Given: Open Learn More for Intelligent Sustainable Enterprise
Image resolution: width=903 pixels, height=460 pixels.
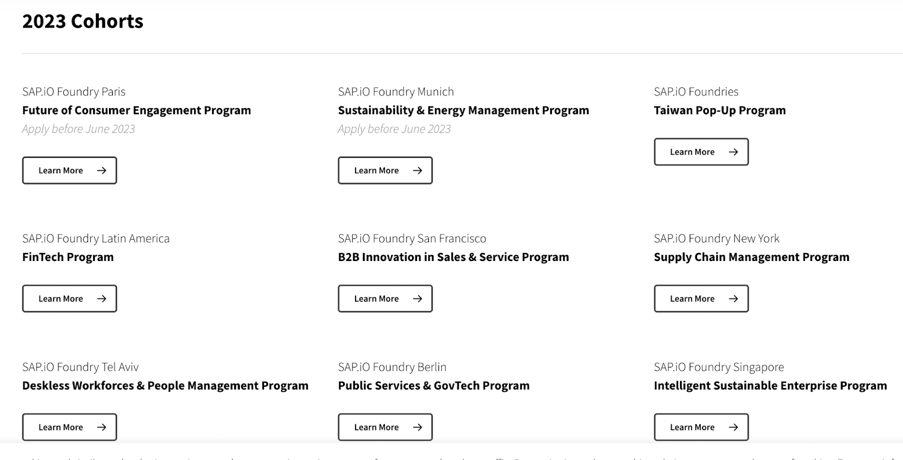Looking at the screenshot, I should 692,427.
